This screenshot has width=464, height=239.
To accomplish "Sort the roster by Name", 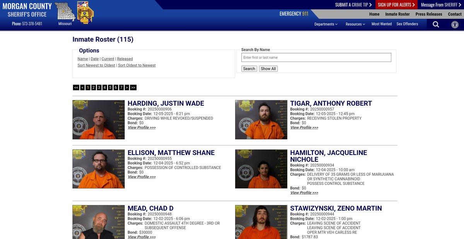I will [83, 59].
